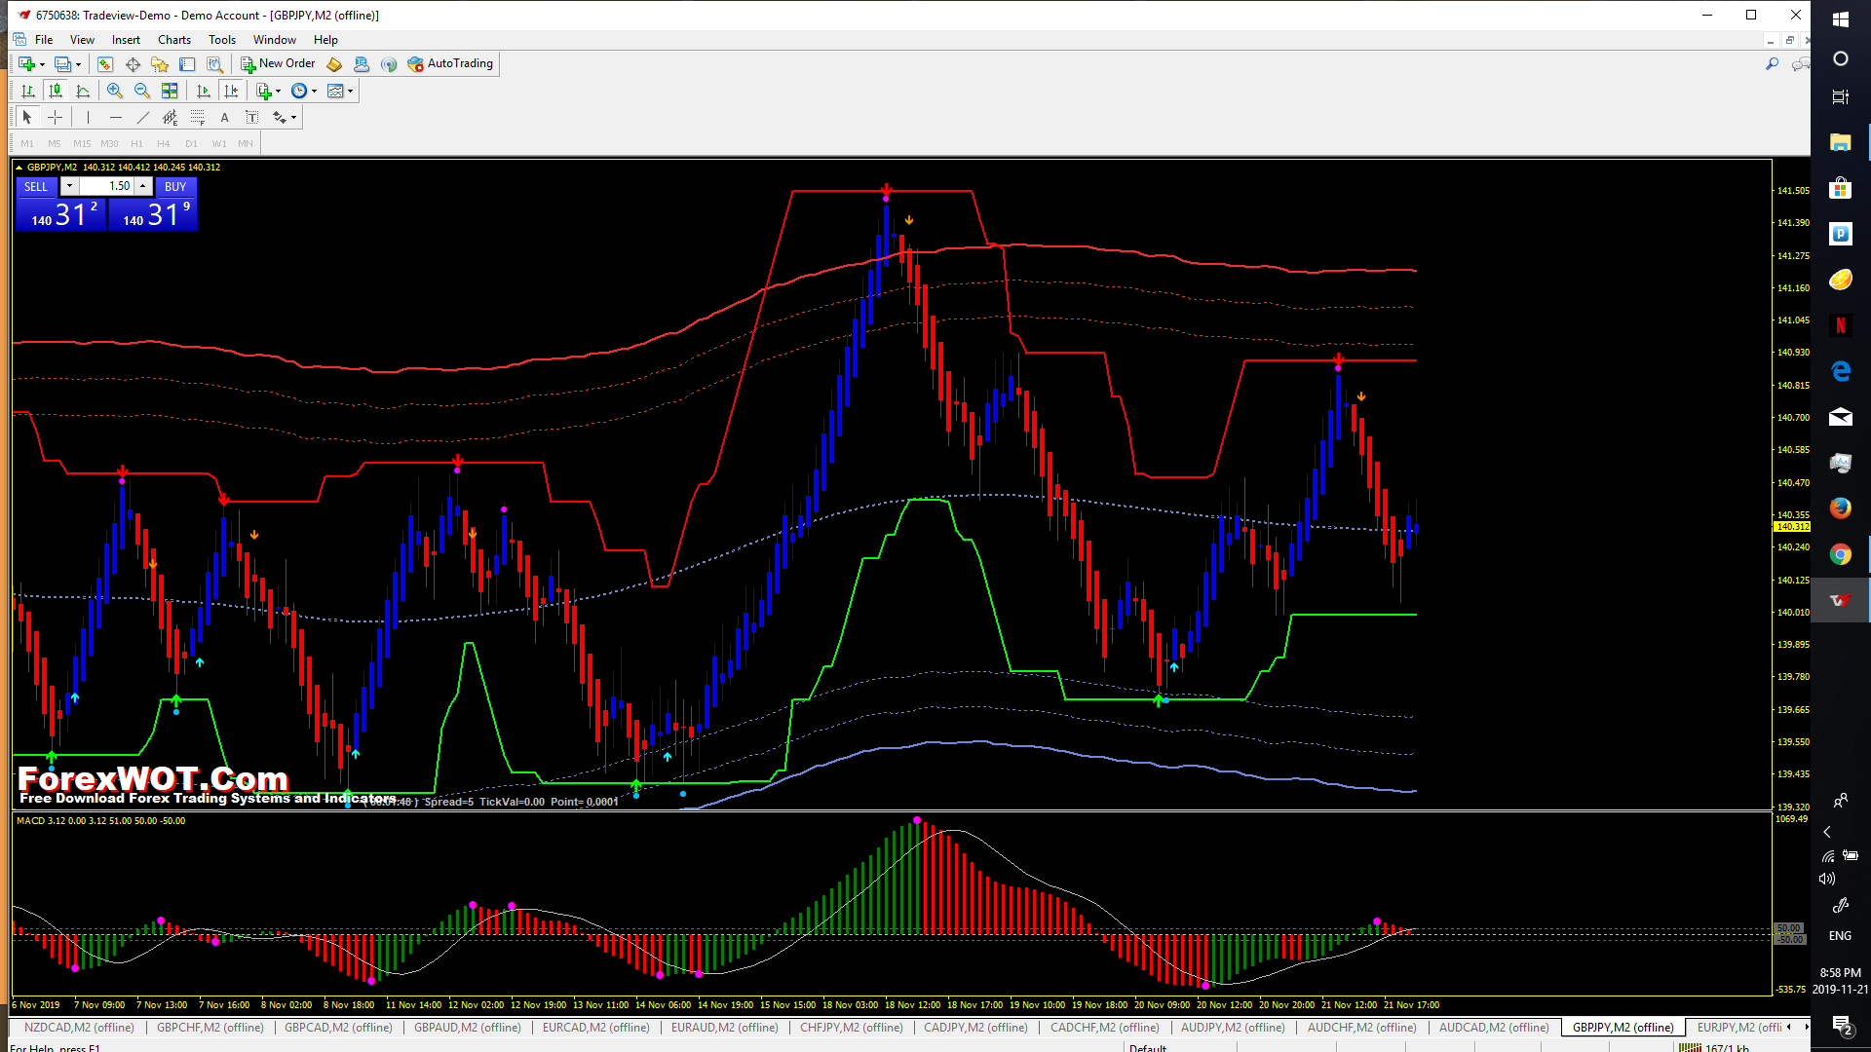Select the crosshair cursor tool
Viewport: 1871px width, 1052px height.
(x=56, y=117)
